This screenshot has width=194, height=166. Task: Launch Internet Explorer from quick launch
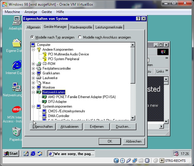click(33, 154)
